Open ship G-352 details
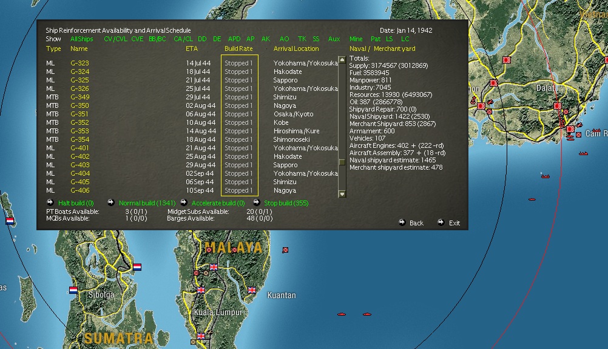The height and width of the screenshot is (349, 608). pos(79,122)
